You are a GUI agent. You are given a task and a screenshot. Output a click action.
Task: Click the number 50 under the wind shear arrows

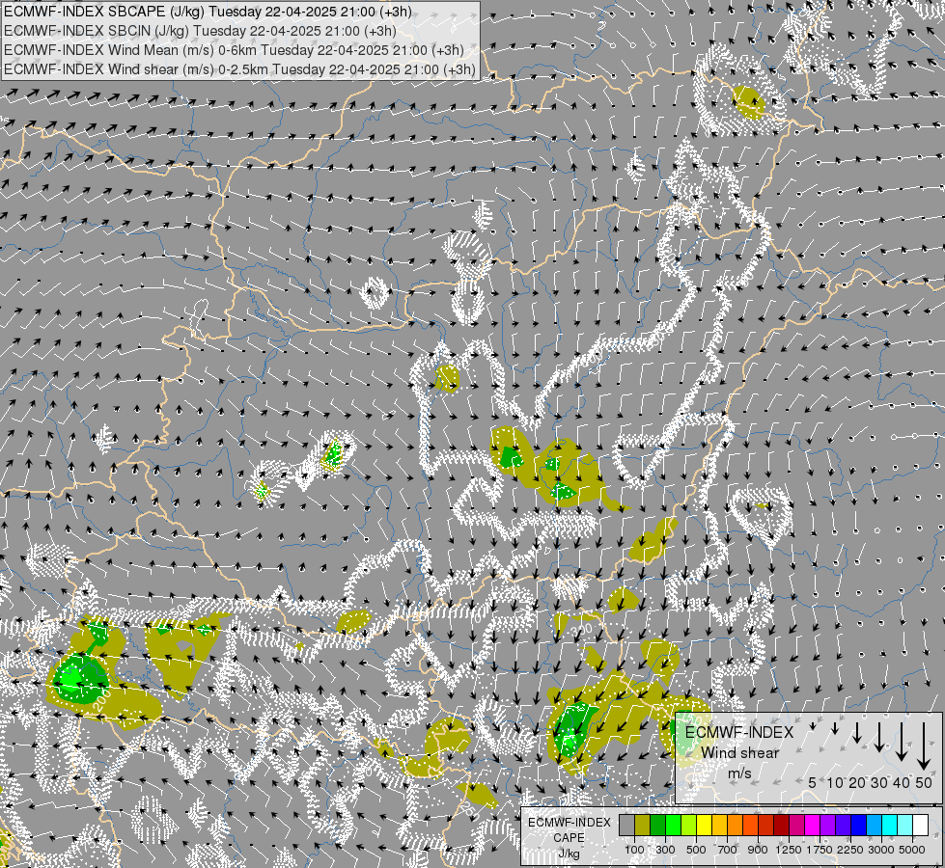(x=924, y=782)
